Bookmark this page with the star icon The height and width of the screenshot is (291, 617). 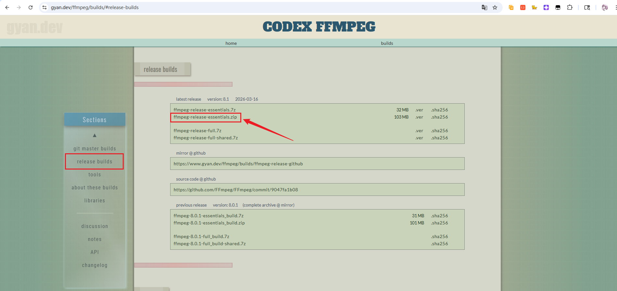tap(495, 7)
